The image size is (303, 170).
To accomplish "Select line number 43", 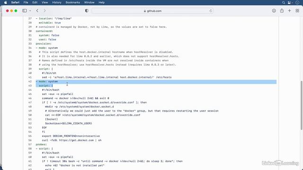I will [30, 85].
